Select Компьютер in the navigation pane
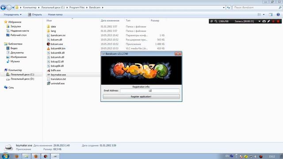This screenshot has width=283, height=159. pos(15,70)
